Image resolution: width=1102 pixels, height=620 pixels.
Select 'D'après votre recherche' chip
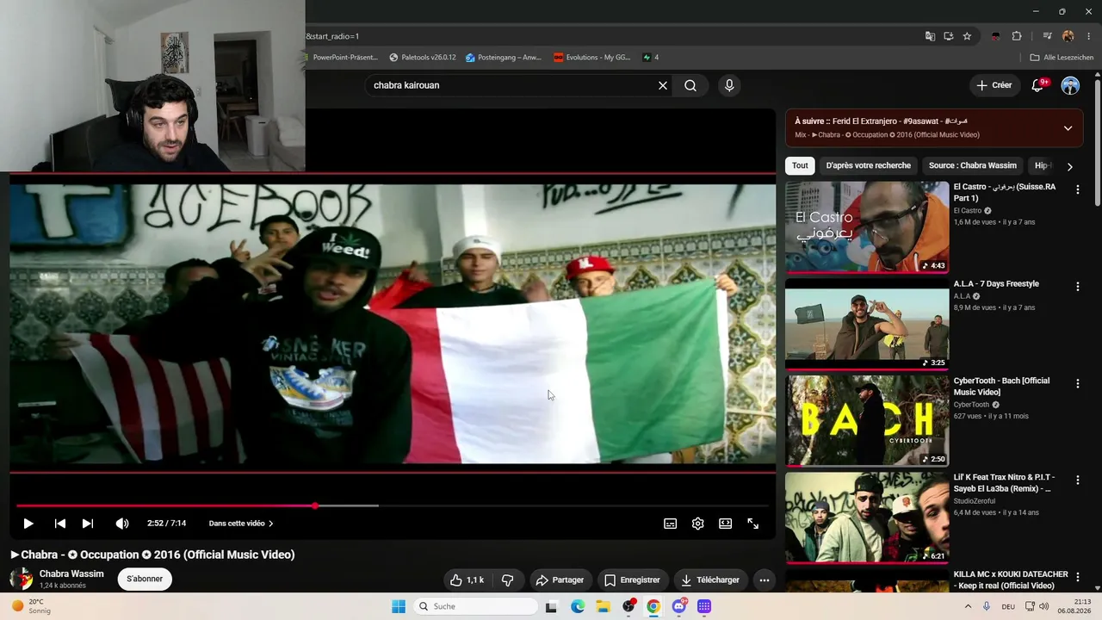pos(868,165)
